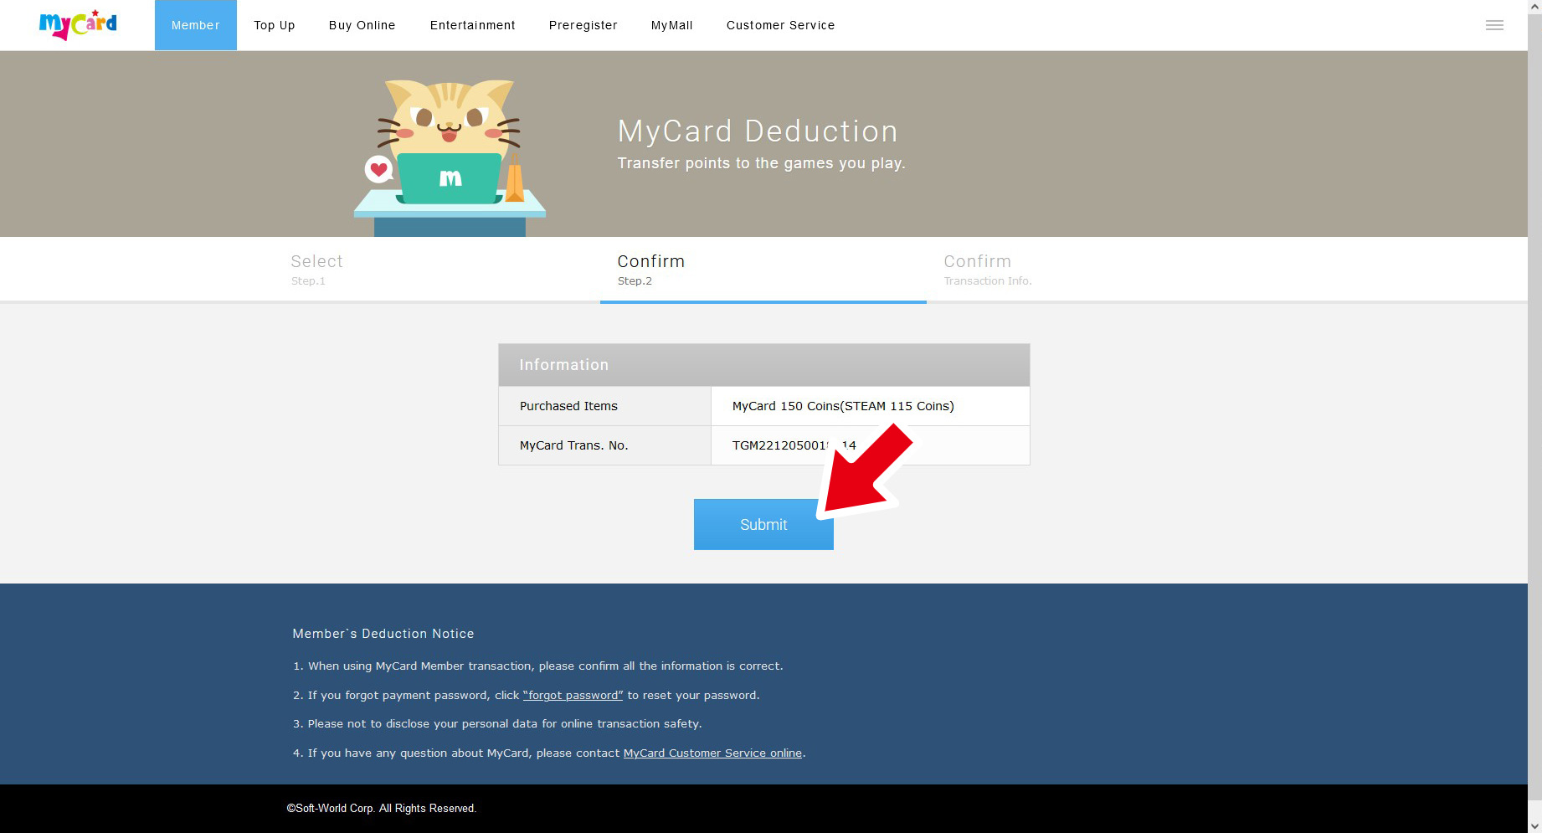Open the hamburger menu icon
The width and height of the screenshot is (1542, 833).
point(1494,25)
